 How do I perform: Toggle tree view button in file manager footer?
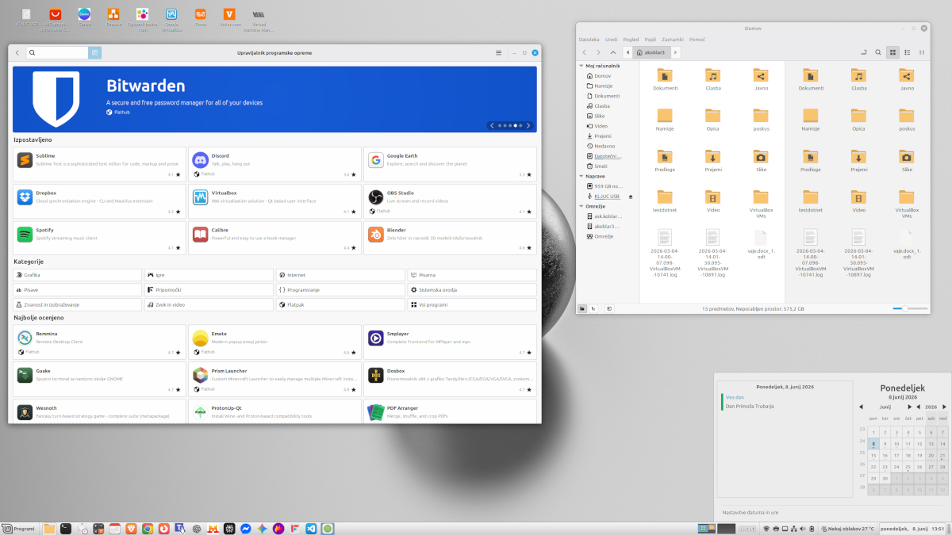click(x=593, y=308)
